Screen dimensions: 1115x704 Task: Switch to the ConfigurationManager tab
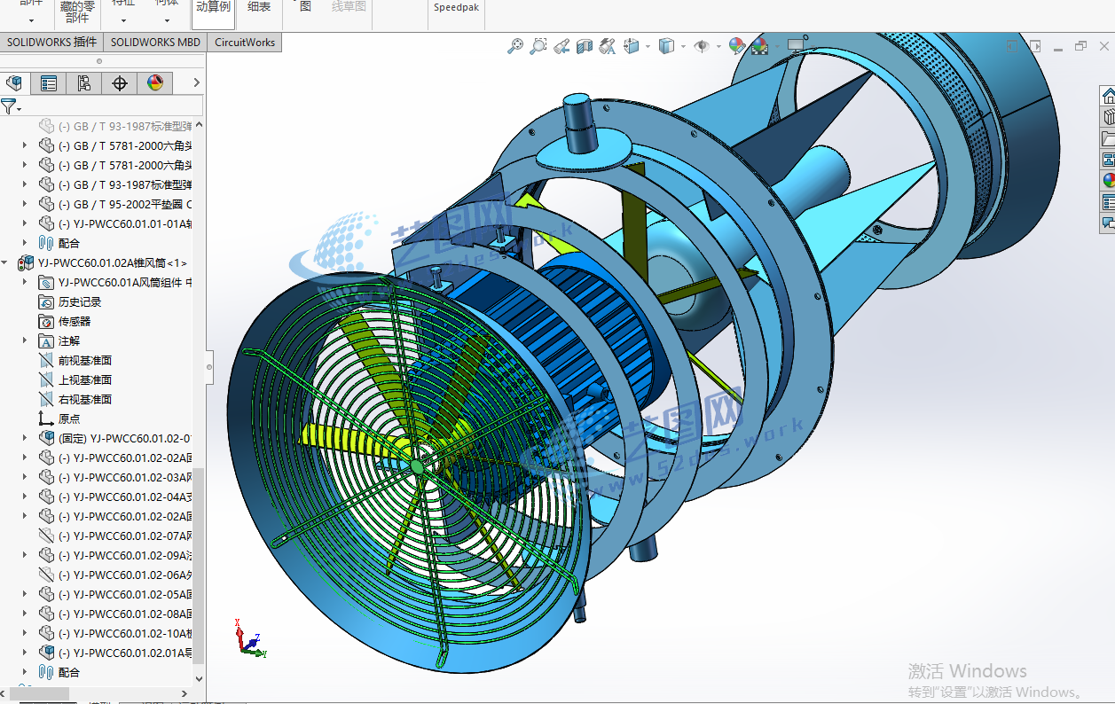[84, 83]
